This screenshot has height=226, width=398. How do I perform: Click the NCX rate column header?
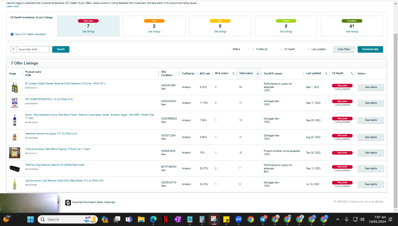[205, 74]
